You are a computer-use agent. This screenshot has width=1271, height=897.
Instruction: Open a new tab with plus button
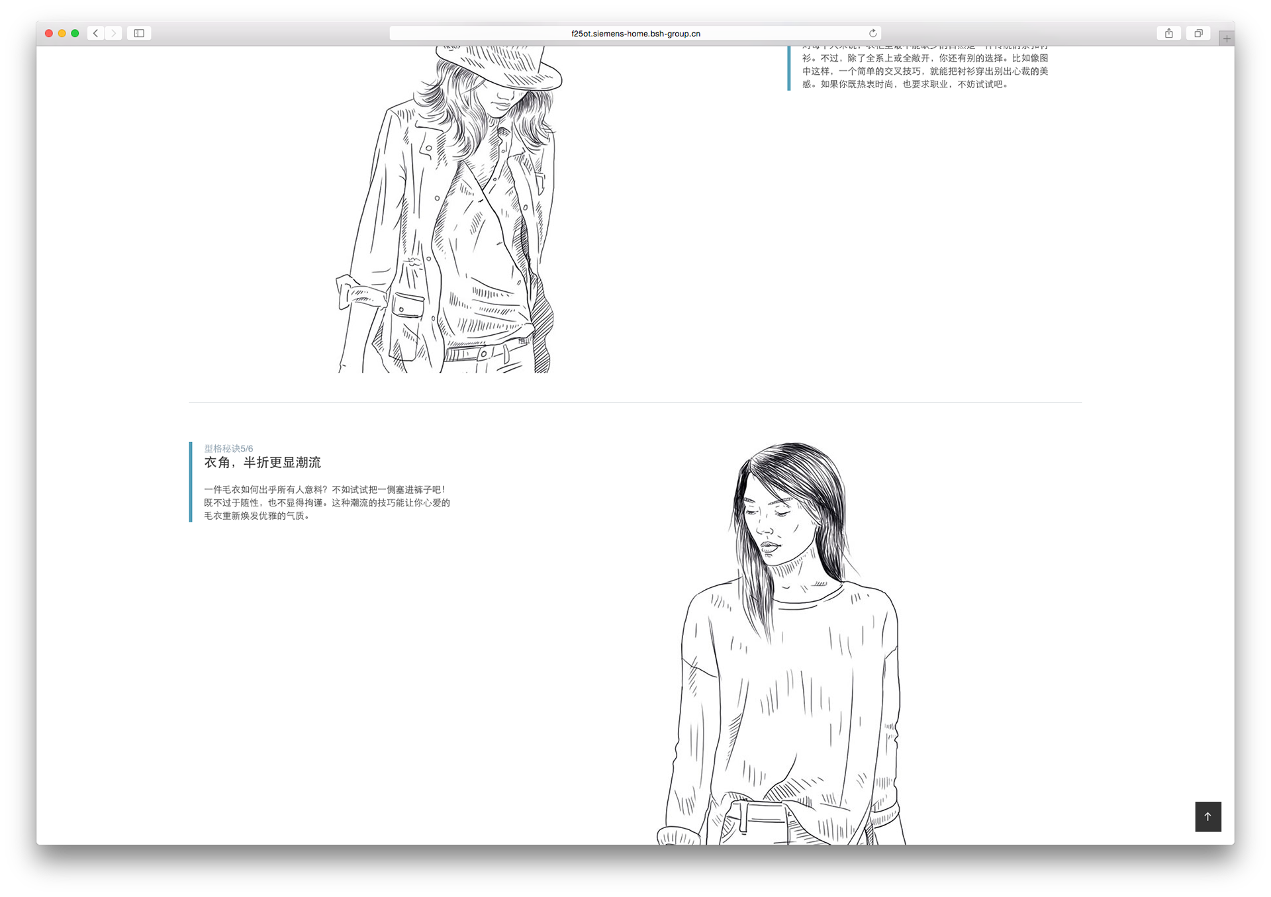[1227, 38]
